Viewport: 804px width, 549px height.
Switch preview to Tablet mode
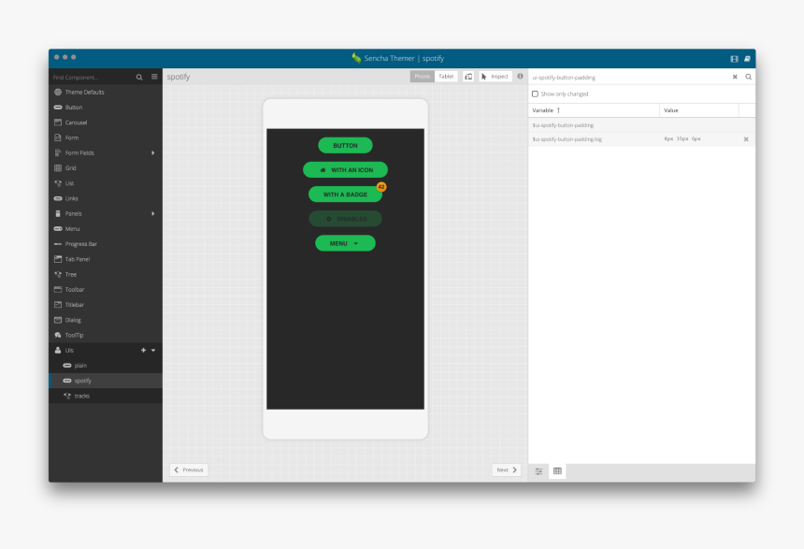pos(446,76)
